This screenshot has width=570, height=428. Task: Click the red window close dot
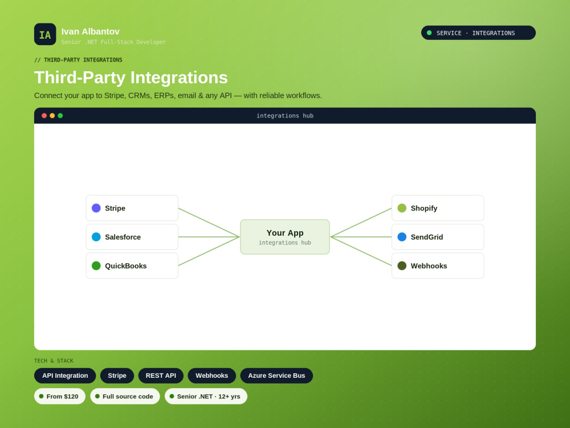pos(44,116)
